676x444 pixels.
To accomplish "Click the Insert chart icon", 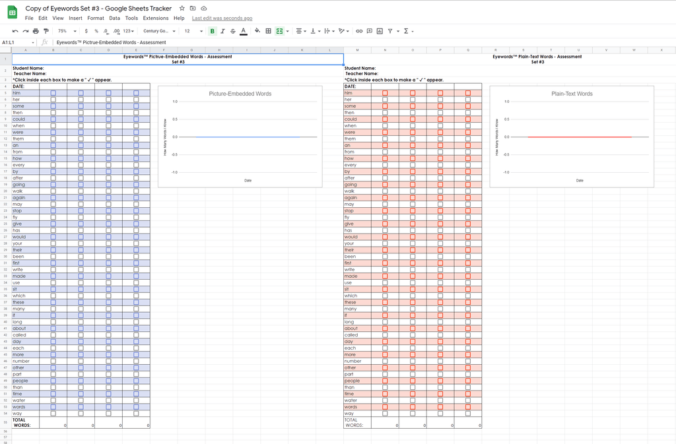I will (380, 31).
